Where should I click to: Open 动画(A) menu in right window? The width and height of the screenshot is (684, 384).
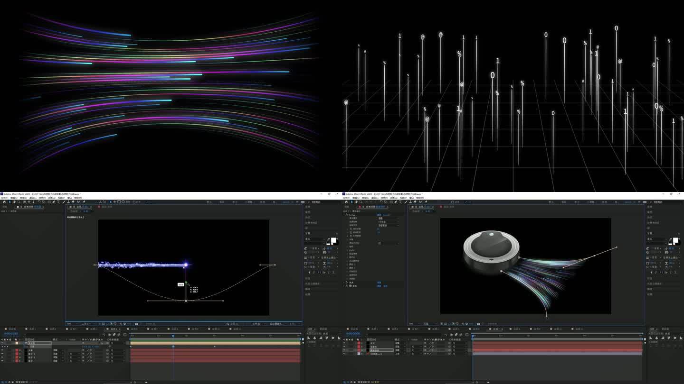[394, 198]
